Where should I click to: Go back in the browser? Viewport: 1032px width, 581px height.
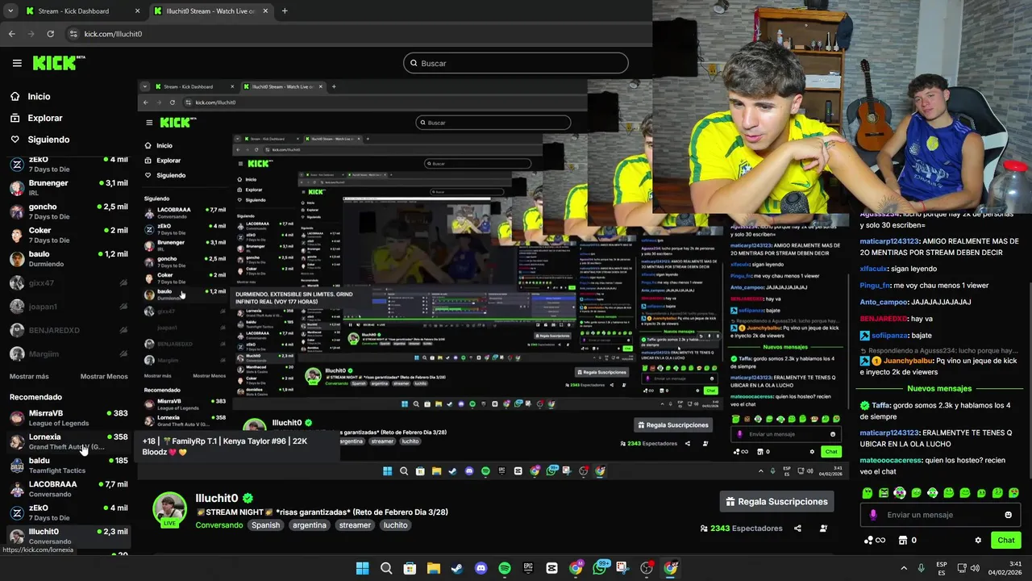pos(11,34)
